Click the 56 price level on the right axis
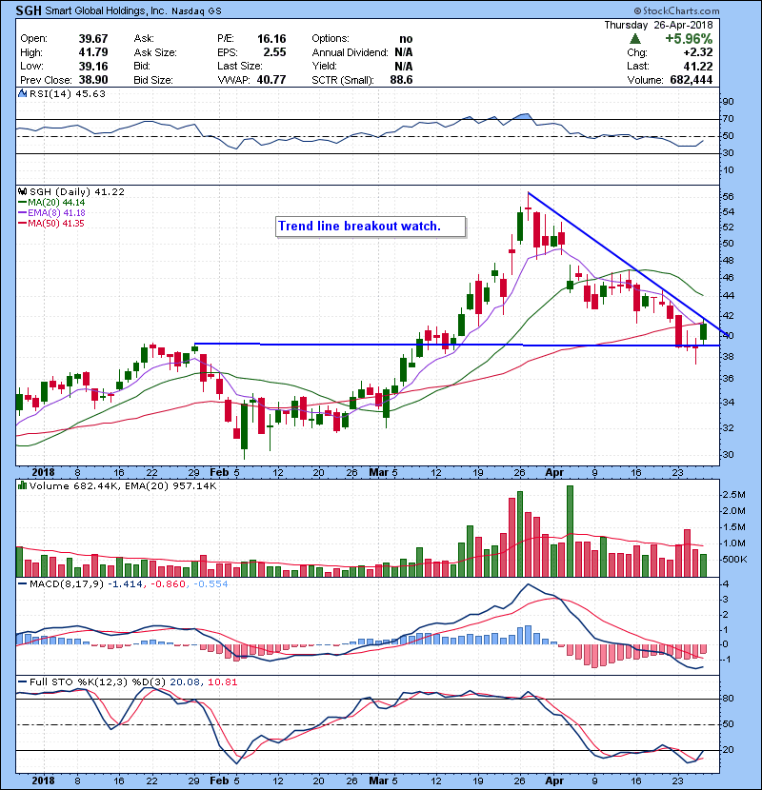The width and height of the screenshot is (762, 790). 728,196
